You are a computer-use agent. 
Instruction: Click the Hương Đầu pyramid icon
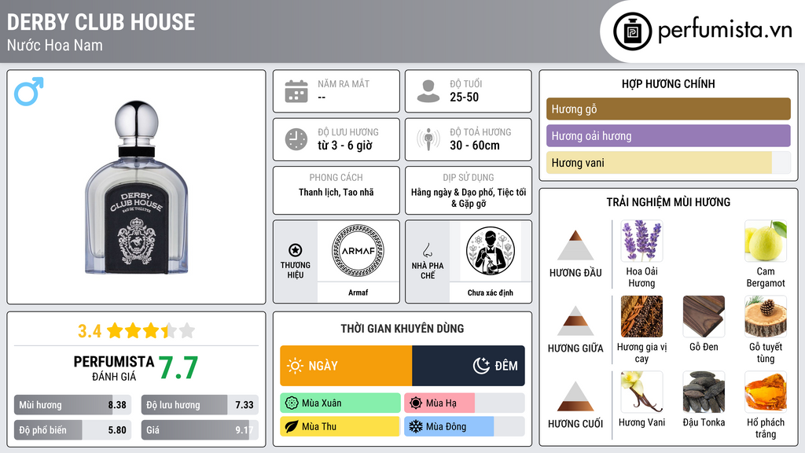(575, 245)
